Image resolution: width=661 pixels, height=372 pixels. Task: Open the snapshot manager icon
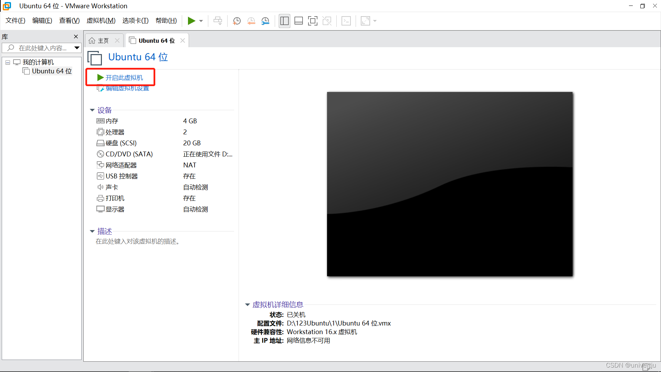point(265,21)
